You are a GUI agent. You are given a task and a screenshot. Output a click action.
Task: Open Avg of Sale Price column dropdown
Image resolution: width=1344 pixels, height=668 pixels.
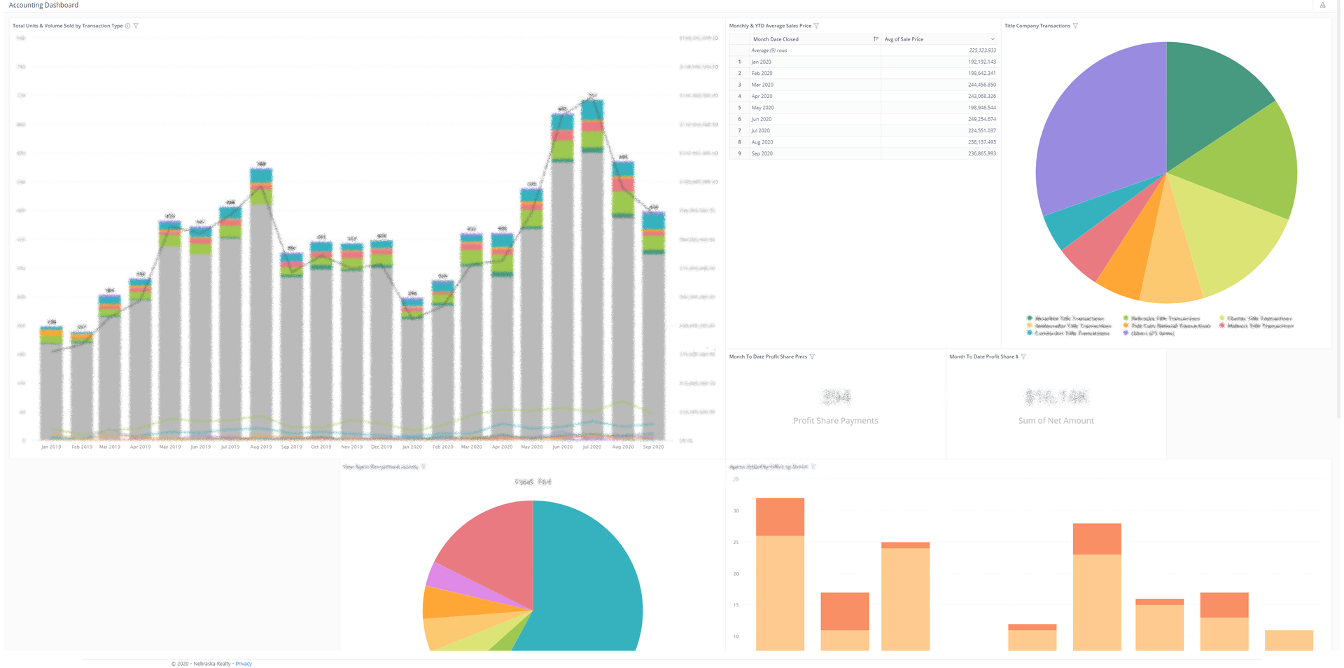(993, 39)
